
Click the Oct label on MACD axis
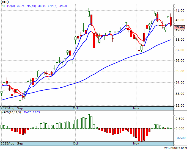[x=76, y=143]
